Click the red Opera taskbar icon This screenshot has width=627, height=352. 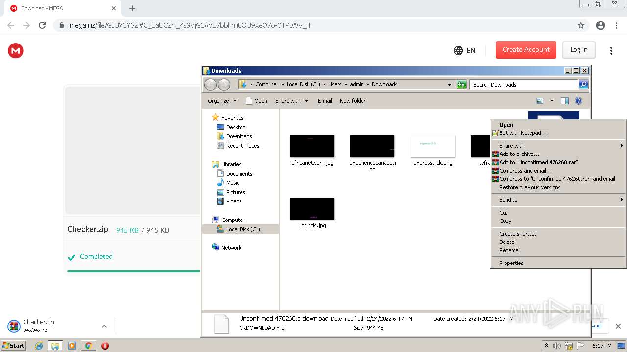coord(105,346)
